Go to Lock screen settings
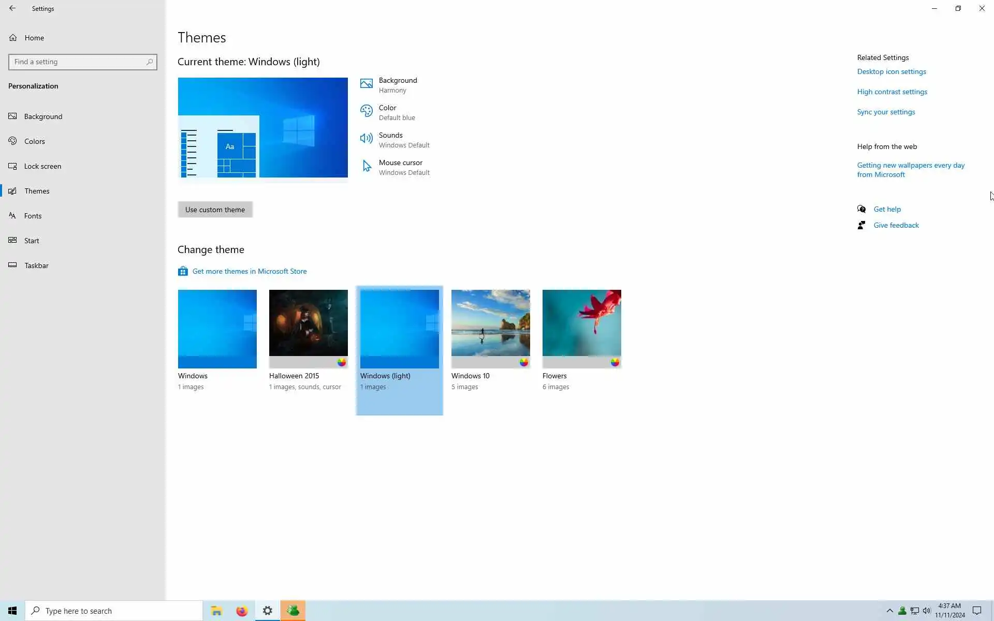 pos(42,166)
